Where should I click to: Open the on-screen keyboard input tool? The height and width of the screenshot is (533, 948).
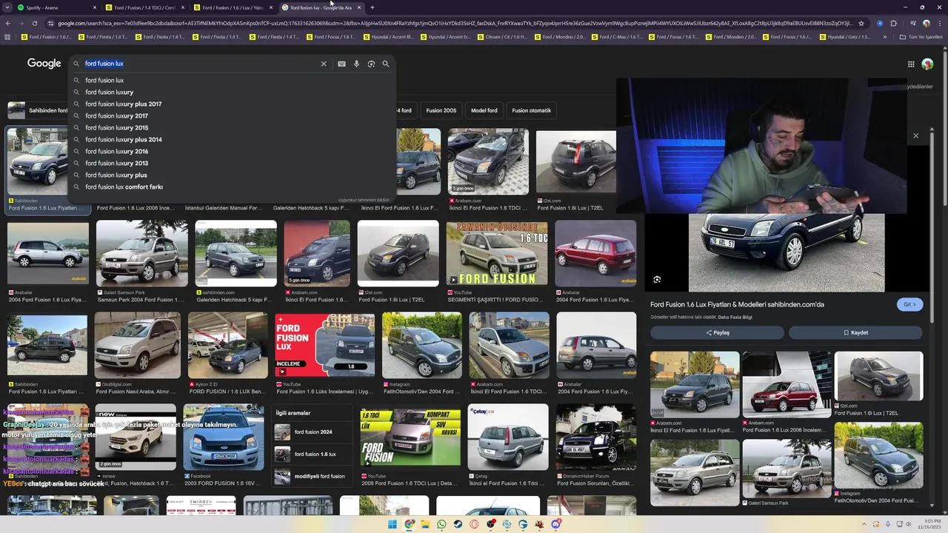(341, 64)
